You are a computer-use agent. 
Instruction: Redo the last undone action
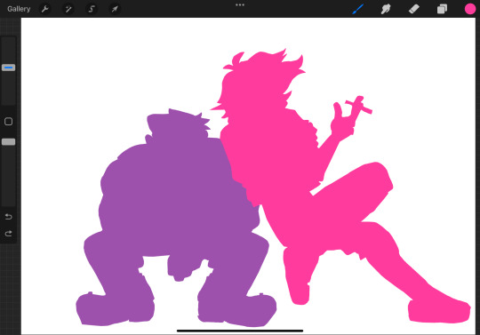tap(8, 234)
